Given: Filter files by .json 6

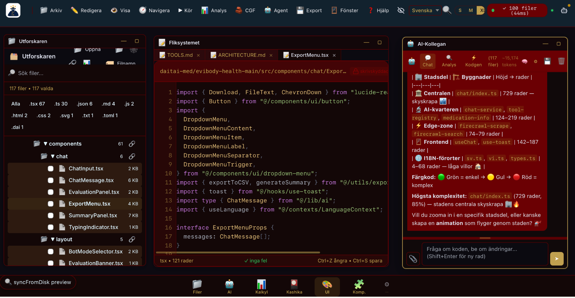Looking at the screenshot, I should [84, 104].
